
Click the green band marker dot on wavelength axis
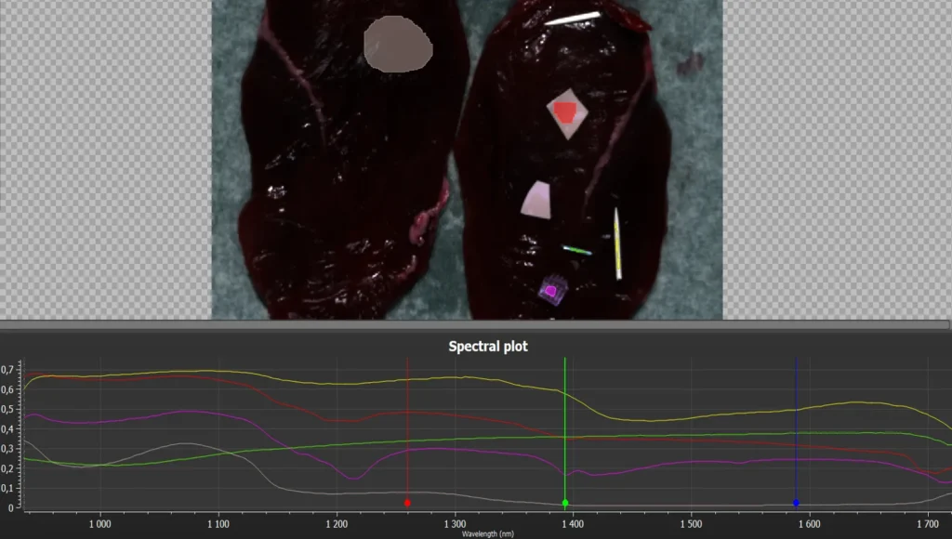[565, 503]
